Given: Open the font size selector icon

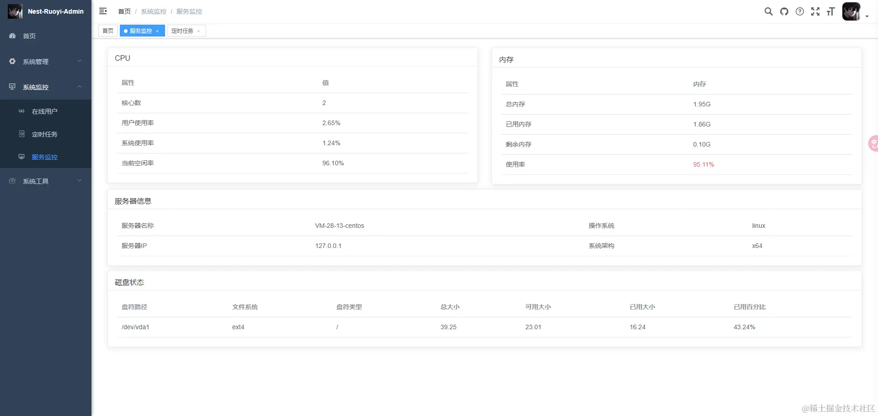Looking at the screenshot, I should (831, 11).
